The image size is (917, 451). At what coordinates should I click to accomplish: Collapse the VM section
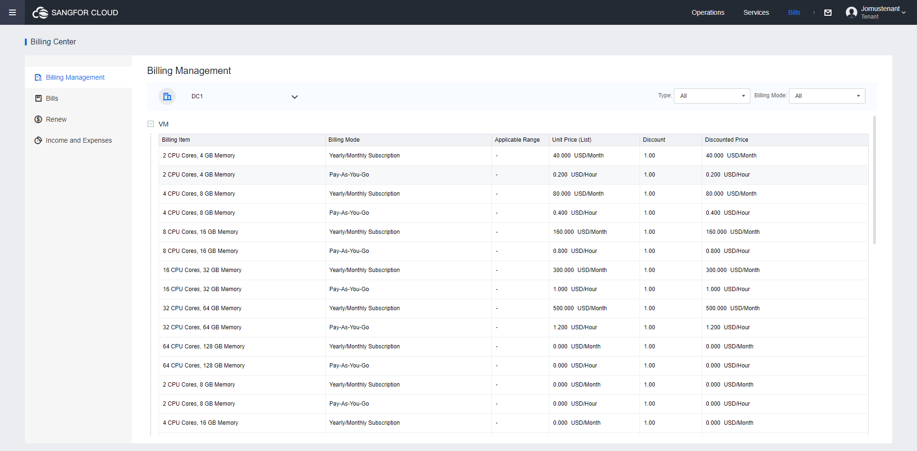coord(151,124)
